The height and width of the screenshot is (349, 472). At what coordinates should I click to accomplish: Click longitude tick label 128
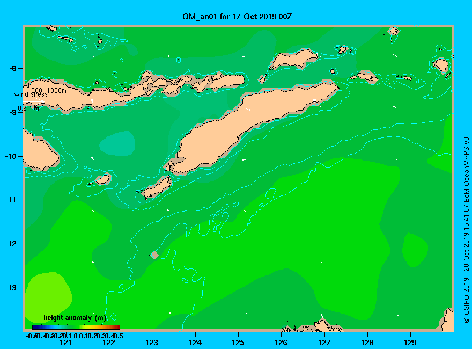pyautogui.click(x=367, y=343)
